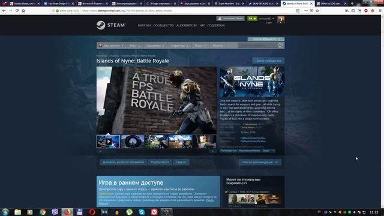The height and width of the screenshot is (216, 384).
Task: Open the Define Human Studios developer link
Action: [253, 138]
